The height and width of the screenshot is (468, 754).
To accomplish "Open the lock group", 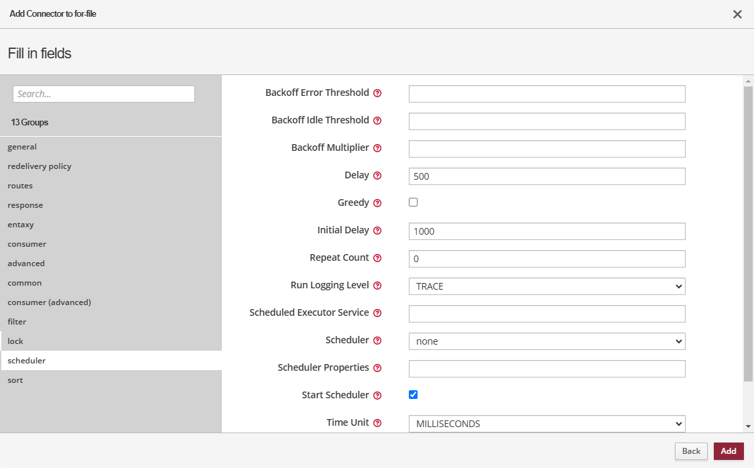I will point(15,341).
